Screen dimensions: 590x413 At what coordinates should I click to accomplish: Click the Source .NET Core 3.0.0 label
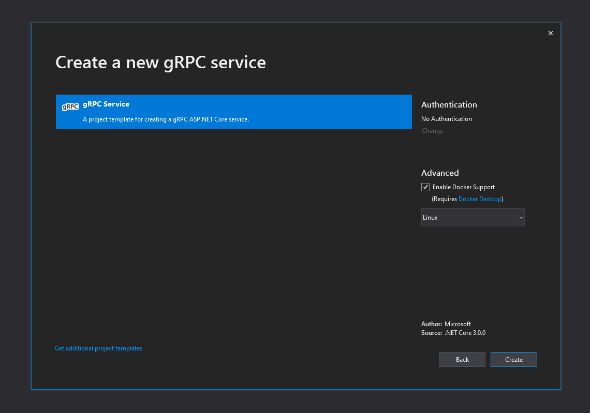point(453,333)
